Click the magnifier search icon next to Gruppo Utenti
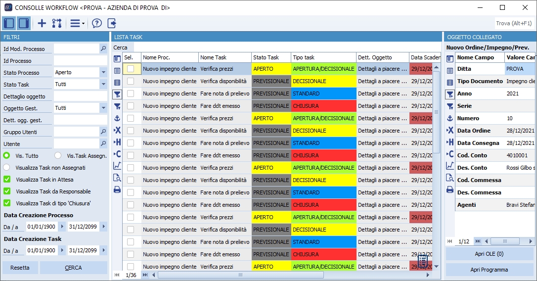The width and height of the screenshot is (537, 281). click(103, 132)
